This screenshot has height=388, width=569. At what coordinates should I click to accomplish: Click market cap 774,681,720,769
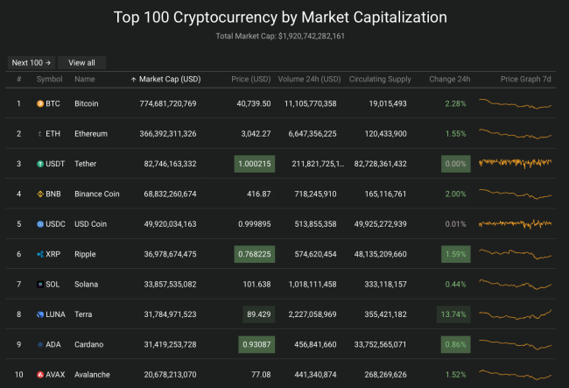[168, 104]
